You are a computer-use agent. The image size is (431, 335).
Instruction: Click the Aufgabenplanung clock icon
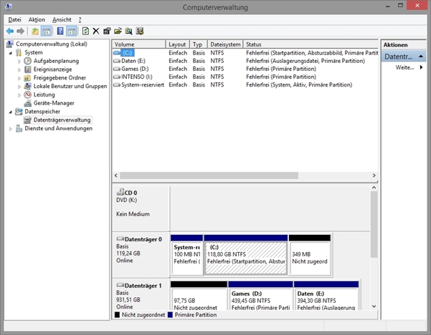pos(27,61)
